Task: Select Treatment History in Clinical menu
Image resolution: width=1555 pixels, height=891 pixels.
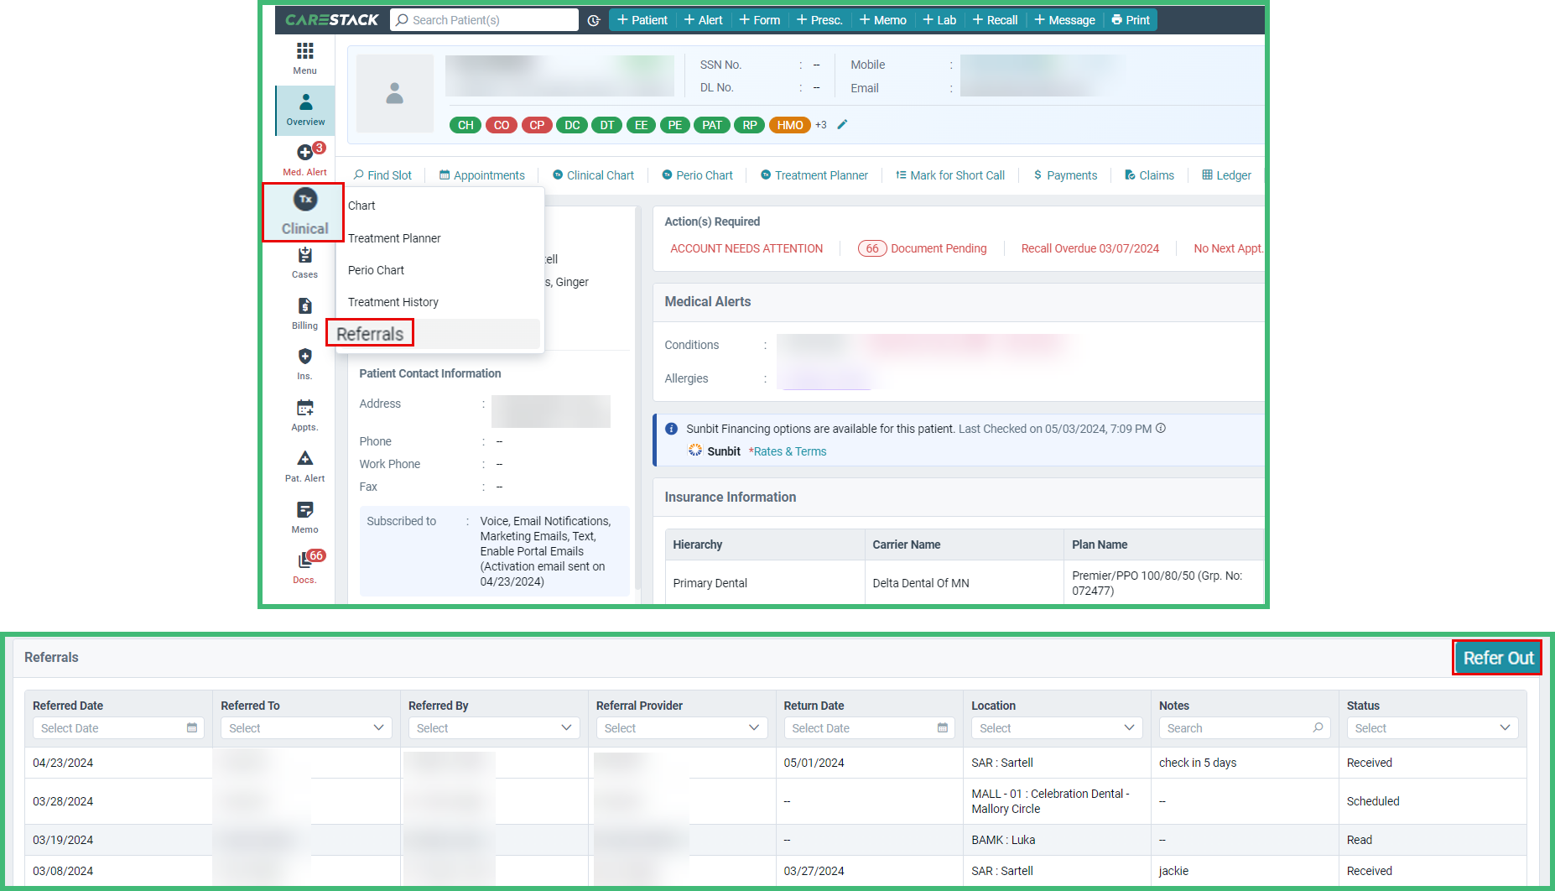Action: tap(393, 302)
